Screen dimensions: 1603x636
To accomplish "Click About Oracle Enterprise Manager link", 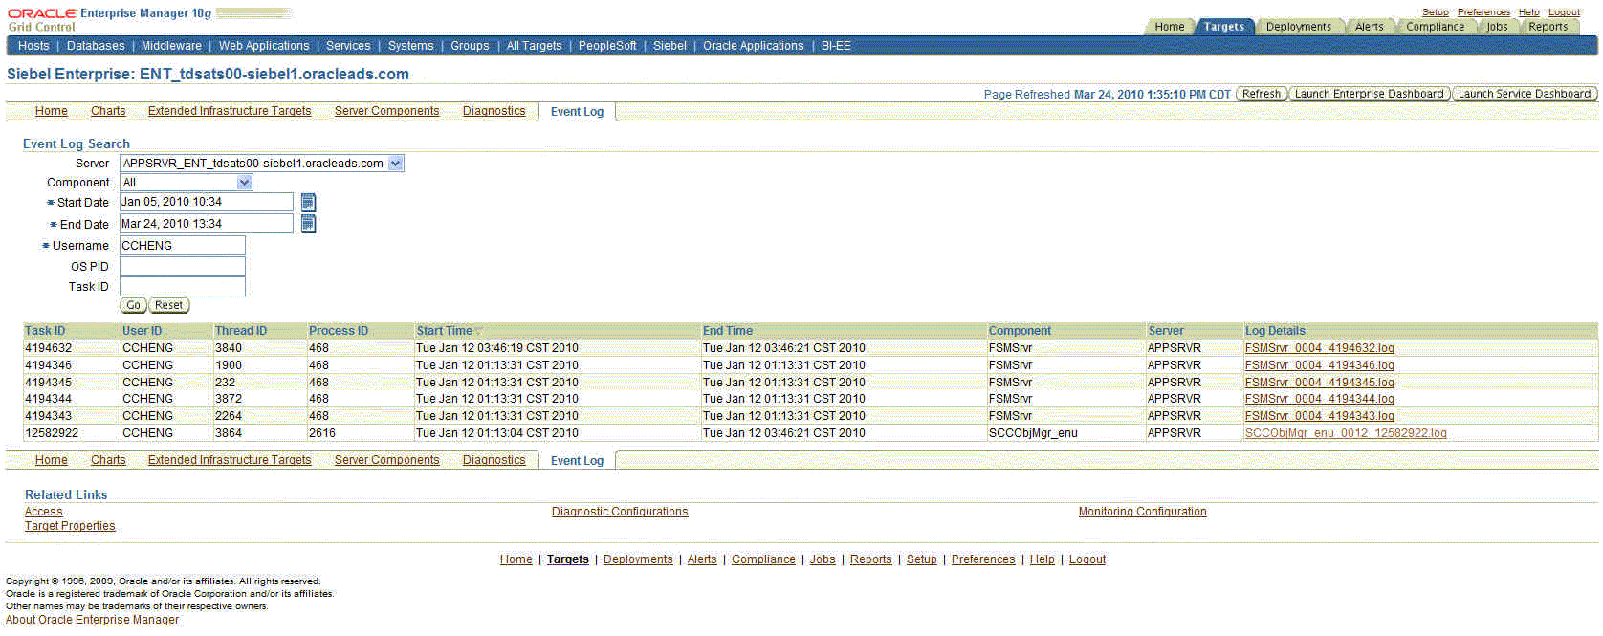I will click(92, 620).
